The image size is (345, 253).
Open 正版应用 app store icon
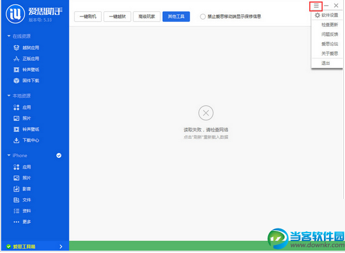pyautogui.click(x=17, y=59)
